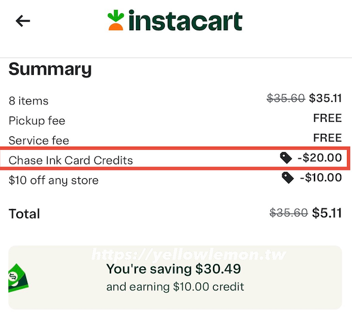Click the $5.11 total amount

click(327, 213)
